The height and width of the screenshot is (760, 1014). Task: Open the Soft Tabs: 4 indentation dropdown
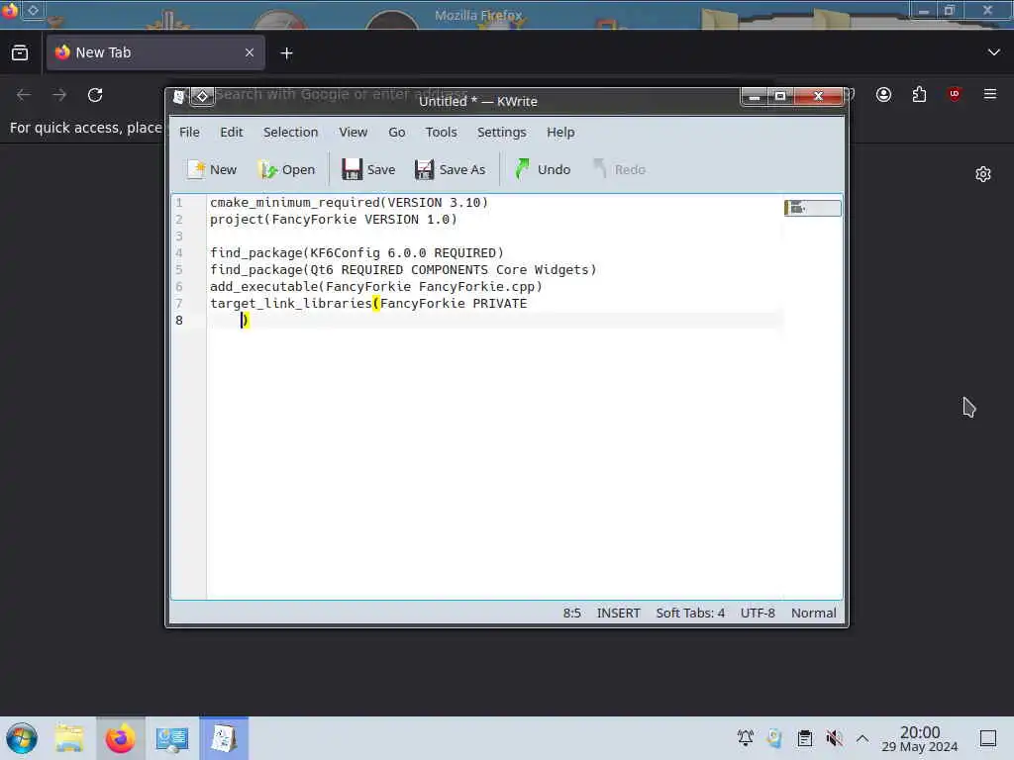pos(690,613)
